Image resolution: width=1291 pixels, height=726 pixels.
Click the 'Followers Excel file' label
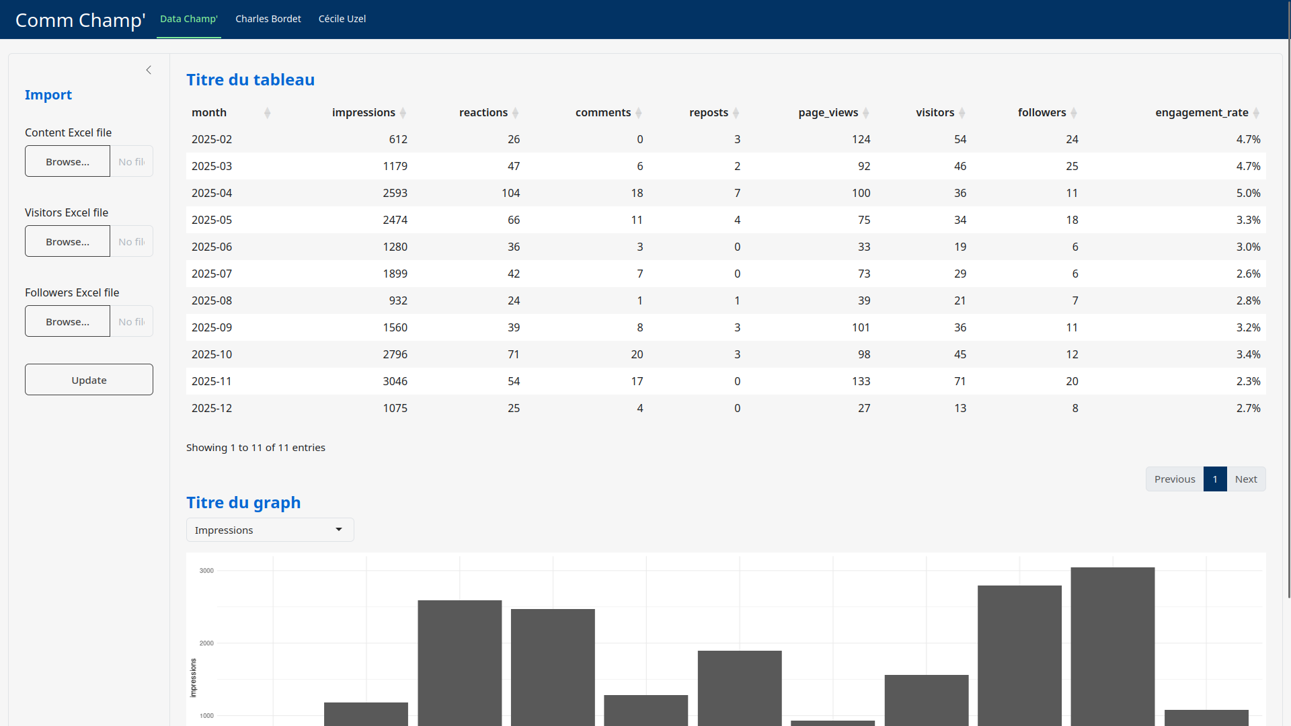72,292
